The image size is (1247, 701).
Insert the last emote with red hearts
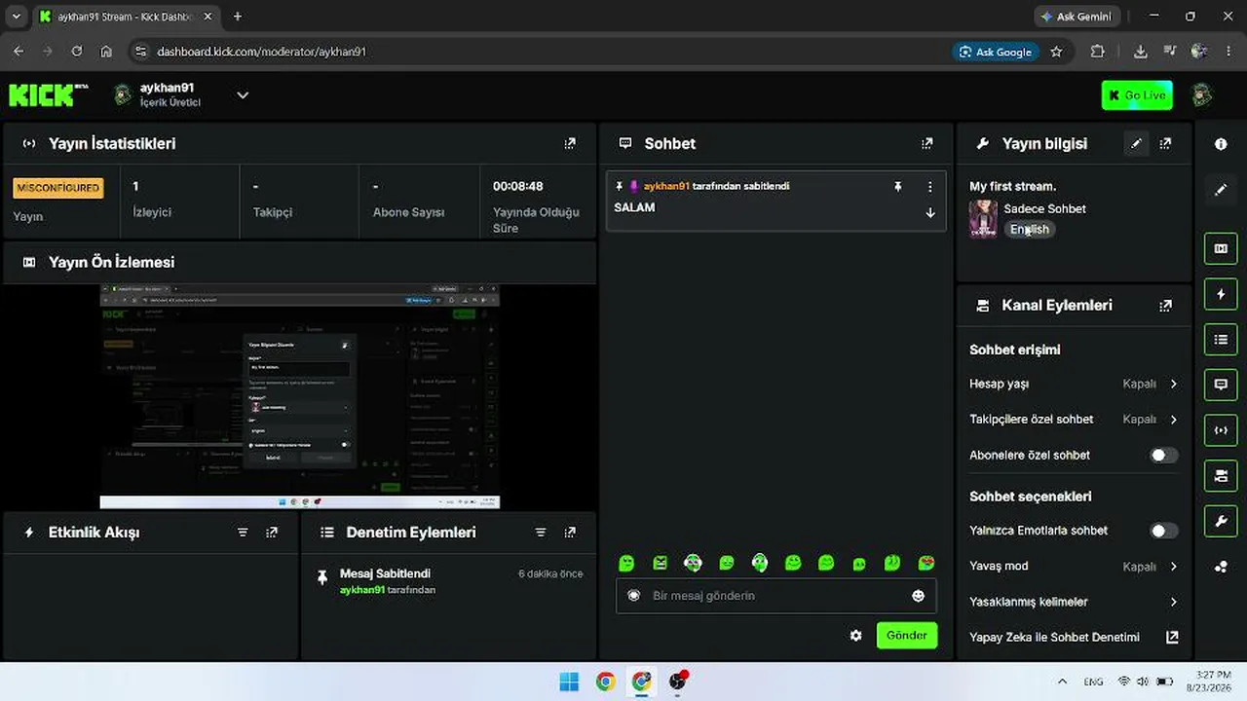point(926,563)
